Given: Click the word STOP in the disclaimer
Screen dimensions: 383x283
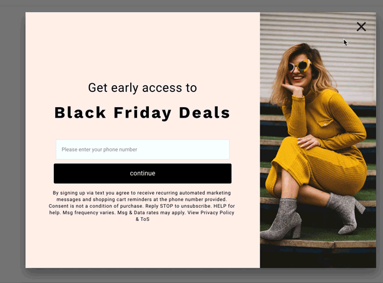Looking at the screenshot, I should (166, 206).
